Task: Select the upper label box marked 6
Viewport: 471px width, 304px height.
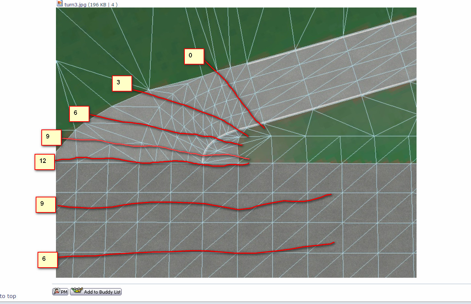Action: pos(79,114)
